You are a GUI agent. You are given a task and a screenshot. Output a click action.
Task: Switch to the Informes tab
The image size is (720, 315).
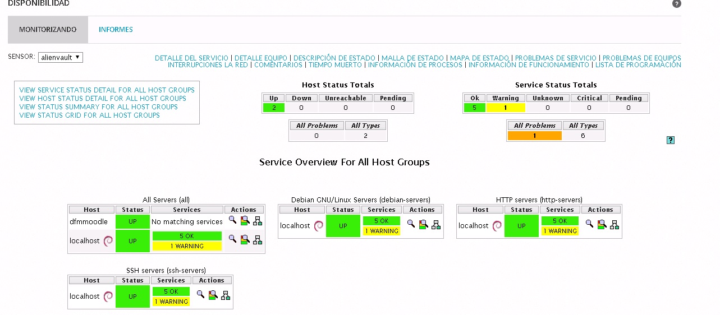coord(116,30)
